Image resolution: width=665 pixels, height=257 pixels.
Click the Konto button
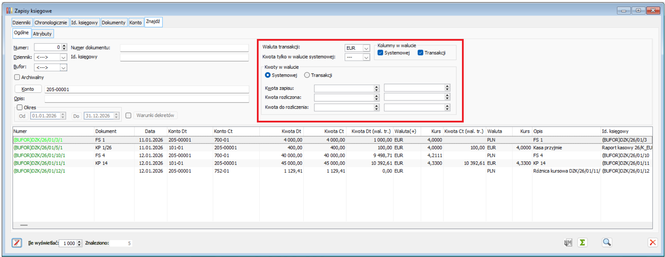pos(28,89)
